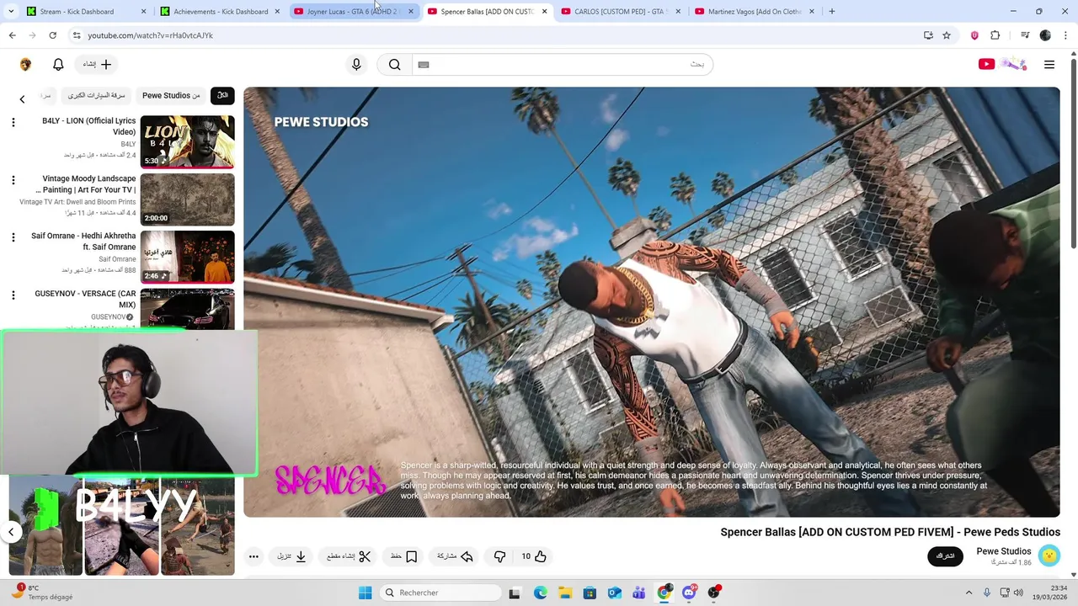Open options for Saif Omrane video

click(13, 238)
